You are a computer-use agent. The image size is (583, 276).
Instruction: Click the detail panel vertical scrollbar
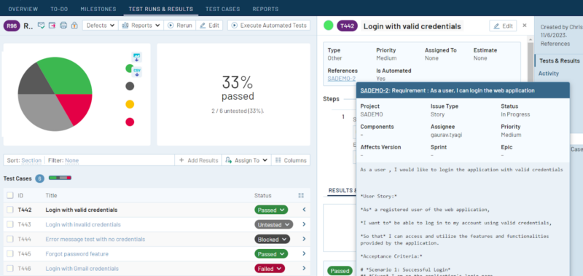pos(531,63)
